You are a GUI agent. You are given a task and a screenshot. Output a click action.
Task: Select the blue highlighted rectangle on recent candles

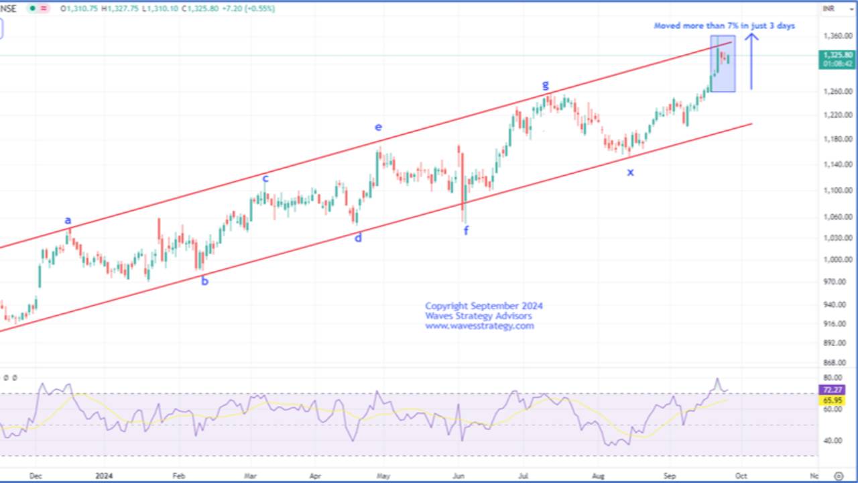click(x=723, y=64)
